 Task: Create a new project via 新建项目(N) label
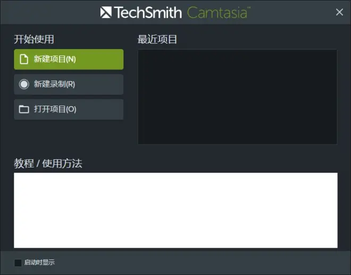pos(55,59)
